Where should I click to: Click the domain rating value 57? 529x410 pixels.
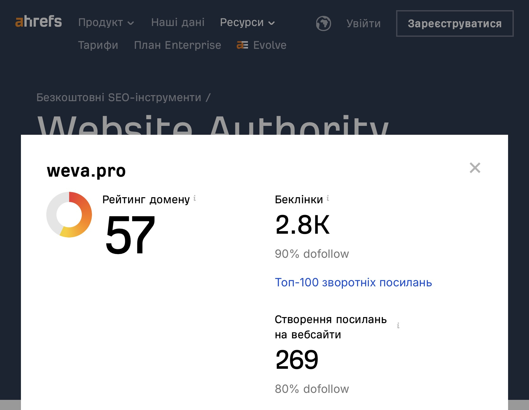click(130, 235)
